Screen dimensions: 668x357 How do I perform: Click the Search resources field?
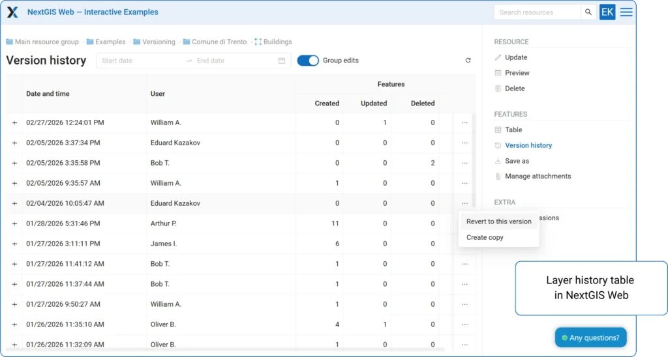click(x=537, y=12)
